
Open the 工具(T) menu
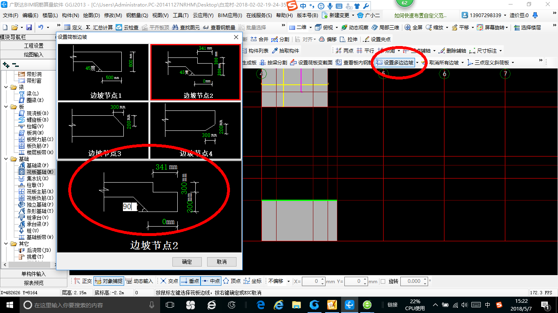click(x=181, y=15)
